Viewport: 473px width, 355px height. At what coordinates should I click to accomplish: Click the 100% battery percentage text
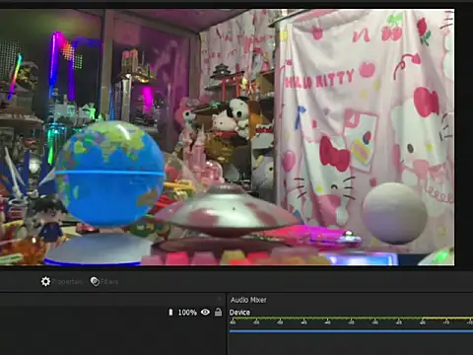tap(187, 313)
